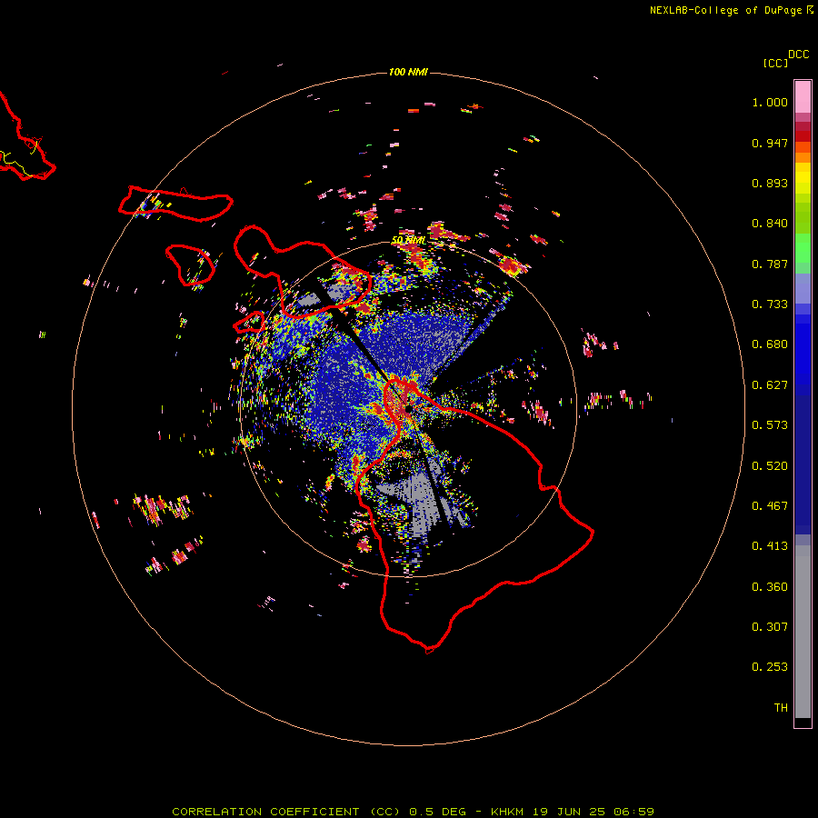Click the bright green band of the colorbar
Viewport: 818px width, 818px height.
point(803,248)
